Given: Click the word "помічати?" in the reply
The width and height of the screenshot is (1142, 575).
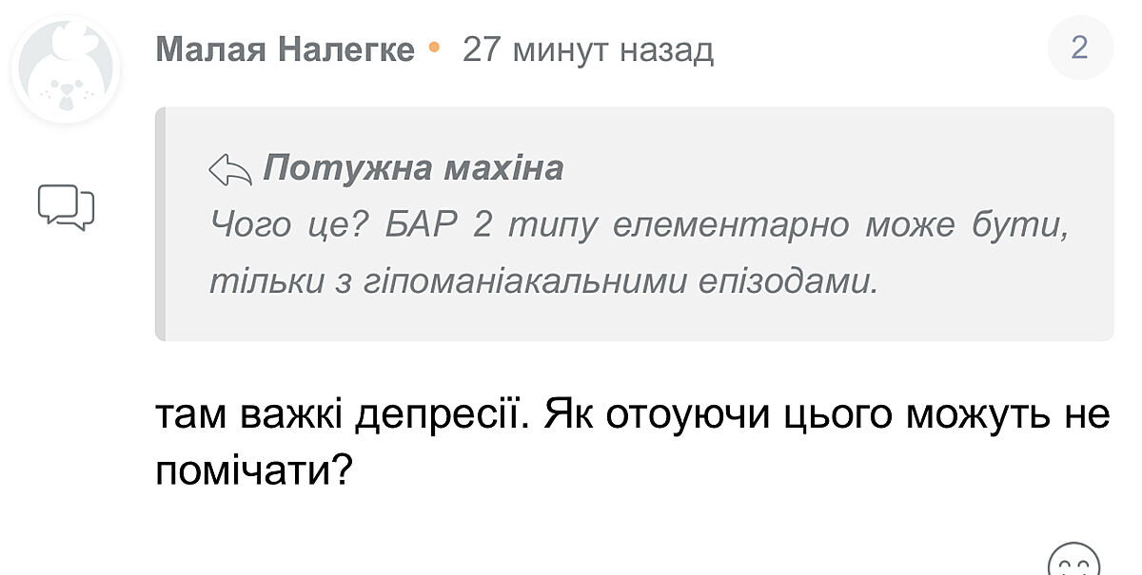Looking at the screenshot, I should click(x=252, y=470).
